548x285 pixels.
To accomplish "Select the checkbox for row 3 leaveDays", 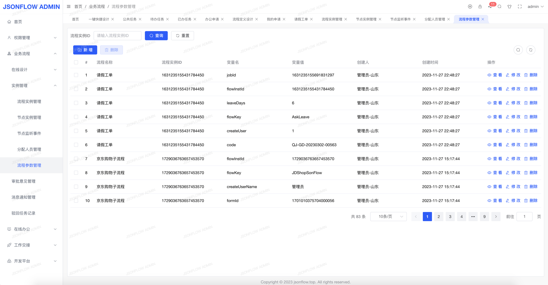I will pos(76,103).
